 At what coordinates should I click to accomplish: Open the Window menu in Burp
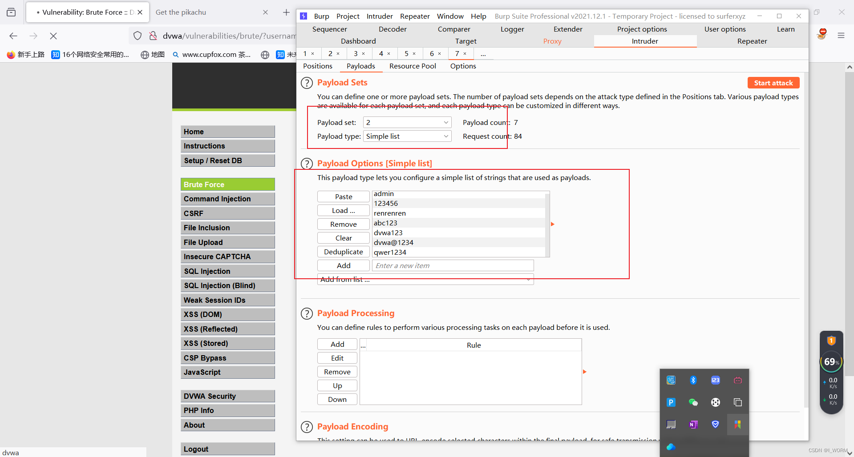pyautogui.click(x=450, y=16)
